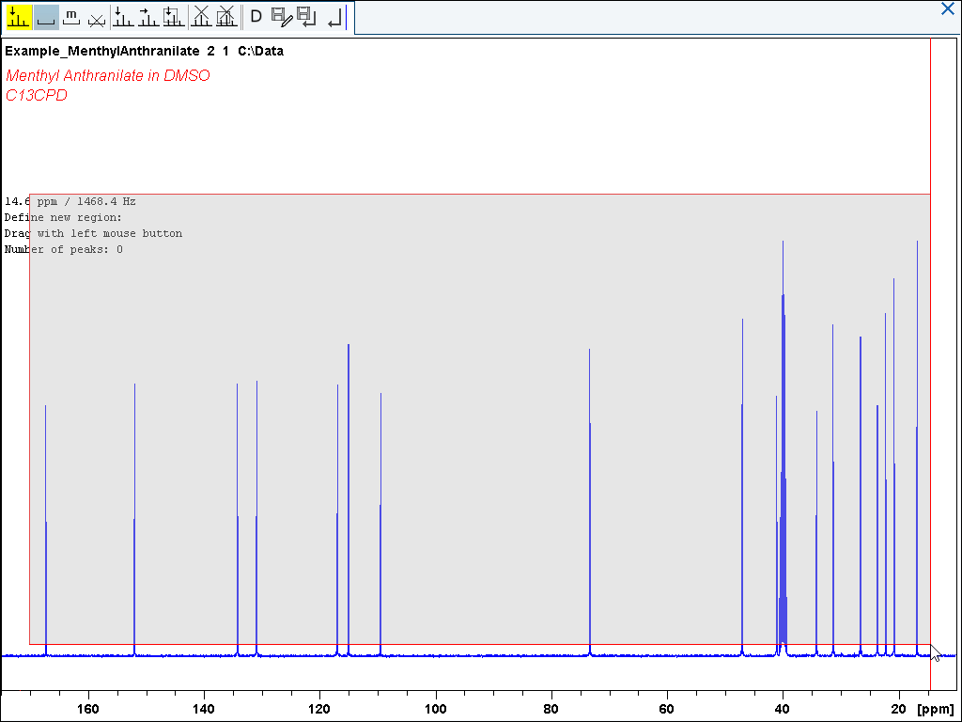
Task: Click the save and return icon
Action: point(306,17)
